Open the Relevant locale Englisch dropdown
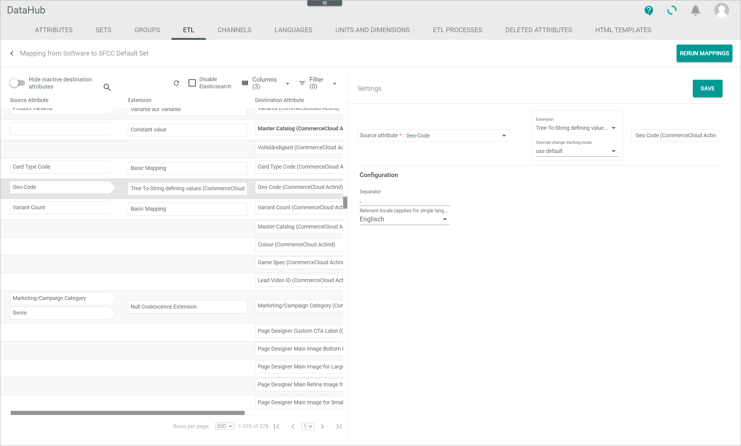The height and width of the screenshot is (446, 741). (404, 219)
